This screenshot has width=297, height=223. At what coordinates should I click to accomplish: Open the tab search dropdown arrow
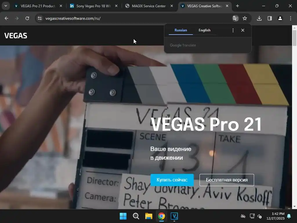point(6,6)
